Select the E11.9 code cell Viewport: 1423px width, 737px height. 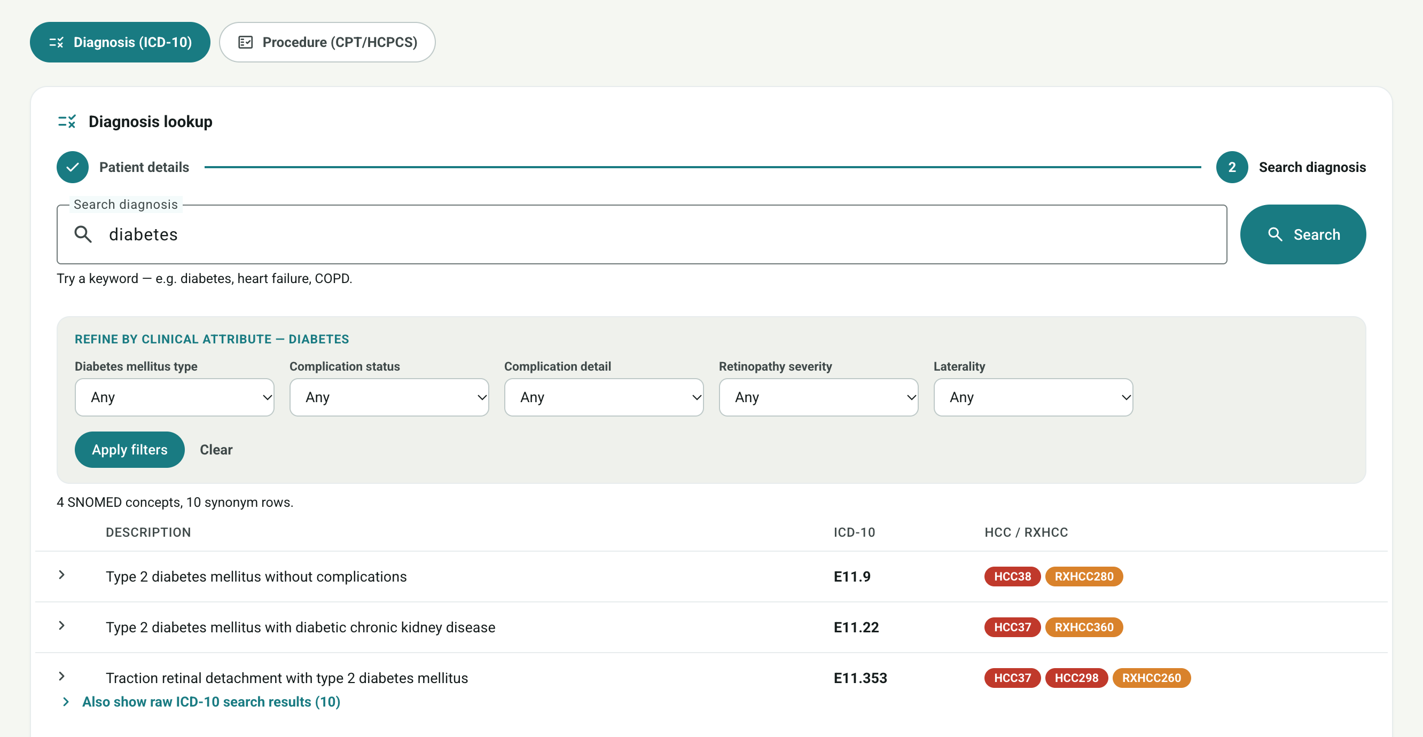[x=852, y=577]
